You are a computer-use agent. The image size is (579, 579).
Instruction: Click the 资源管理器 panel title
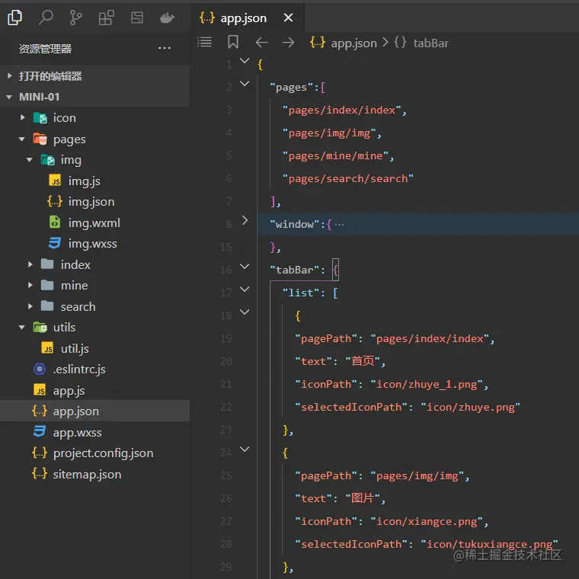coord(45,48)
